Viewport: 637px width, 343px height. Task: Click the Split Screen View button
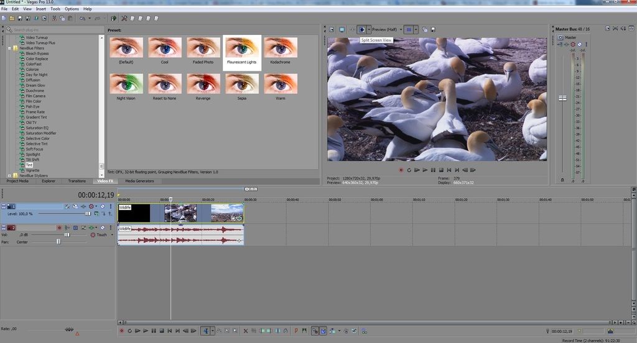(x=361, y=30)
